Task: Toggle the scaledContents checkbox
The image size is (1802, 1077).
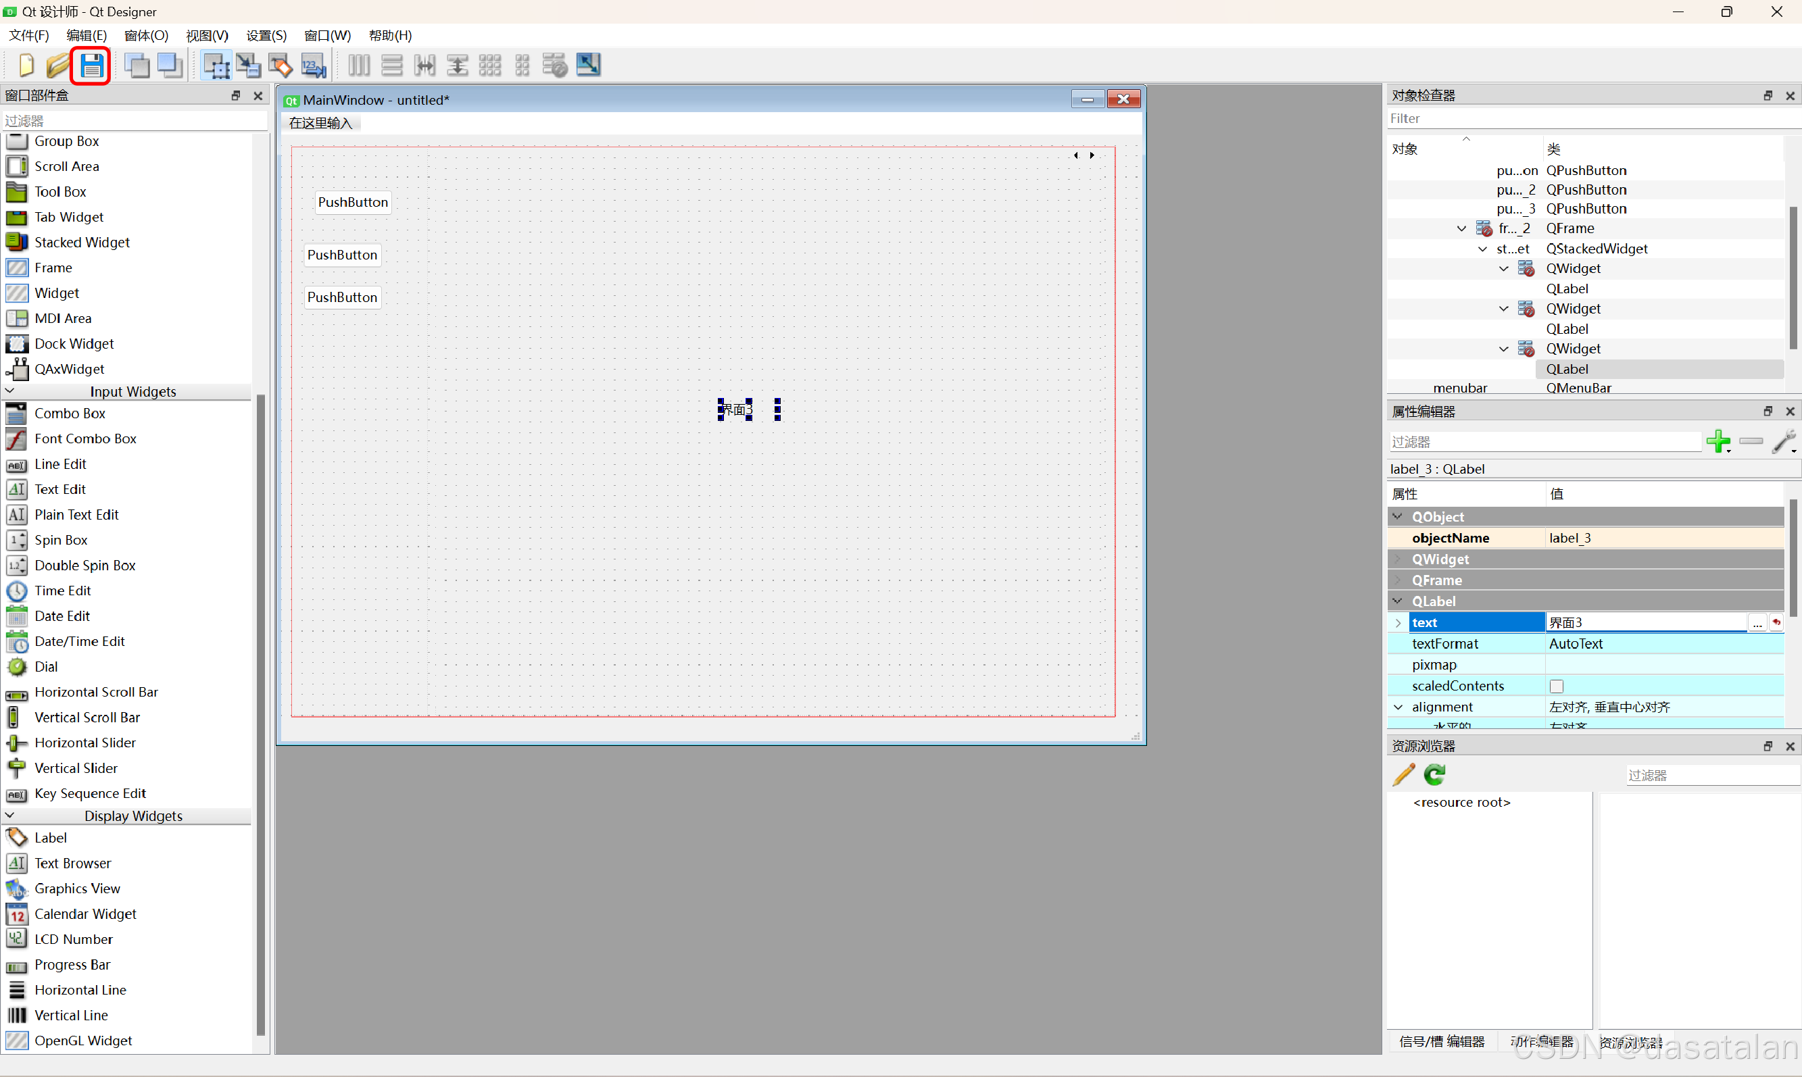Action: click(x=1557, y=686)
